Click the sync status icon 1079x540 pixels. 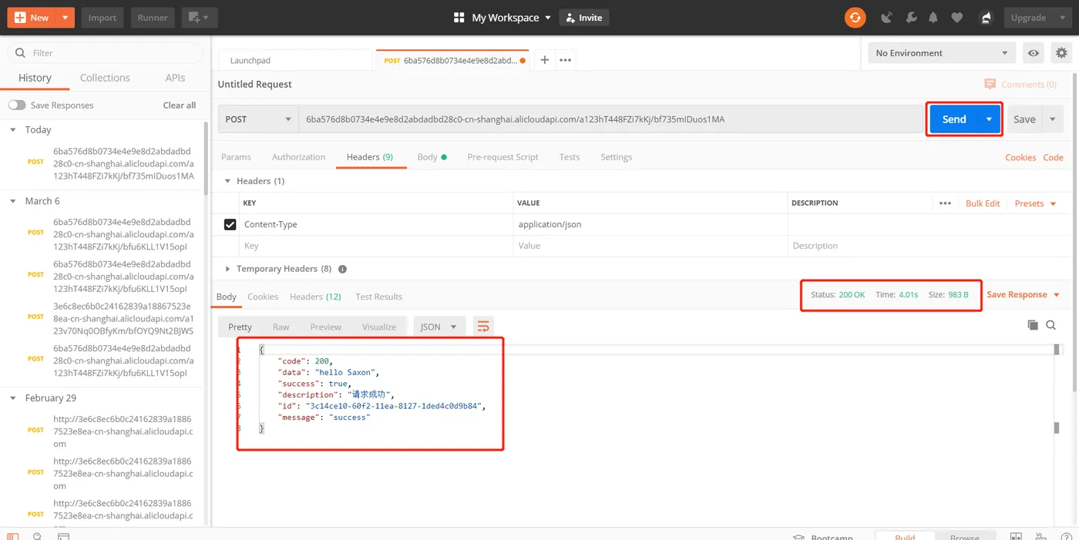[x=855, y=17]
